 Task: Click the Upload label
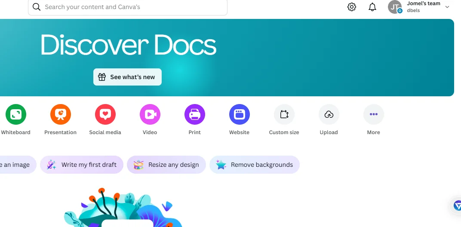(329, 132)
